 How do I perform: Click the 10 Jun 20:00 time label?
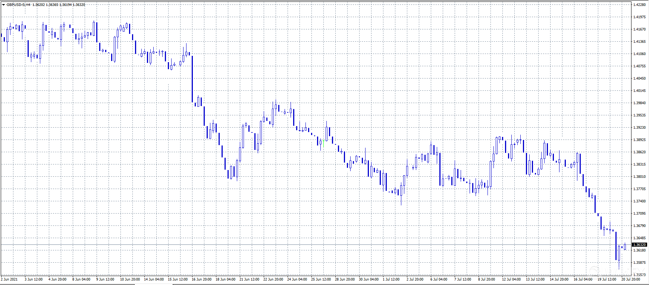130,279
